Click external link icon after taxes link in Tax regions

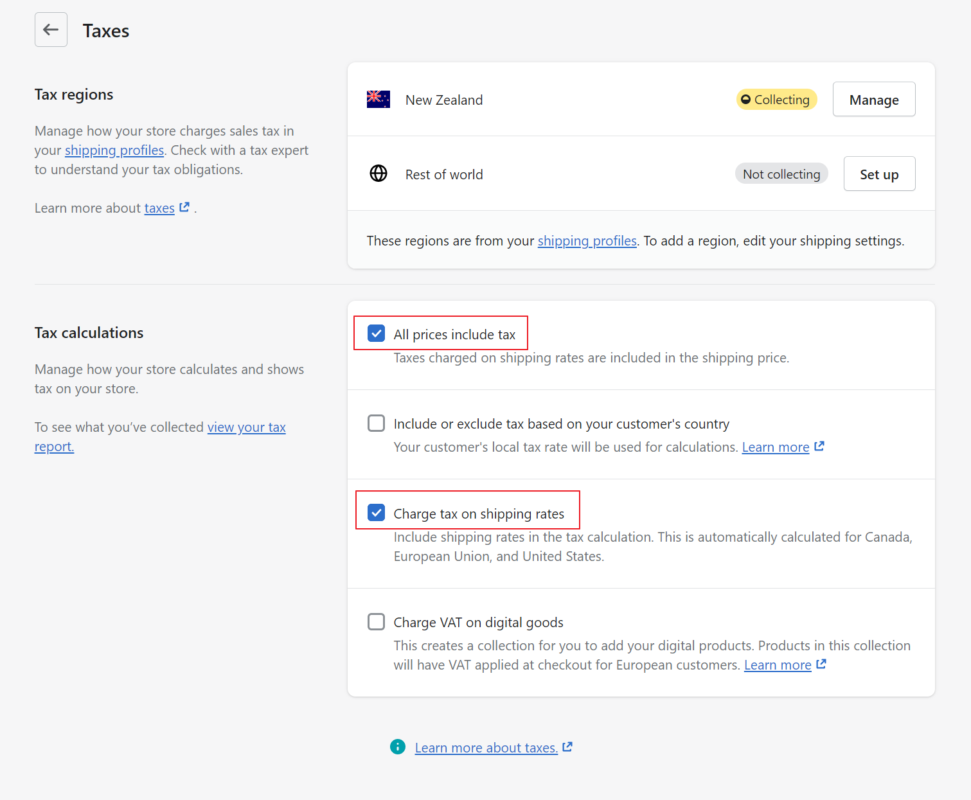(184, 207)
